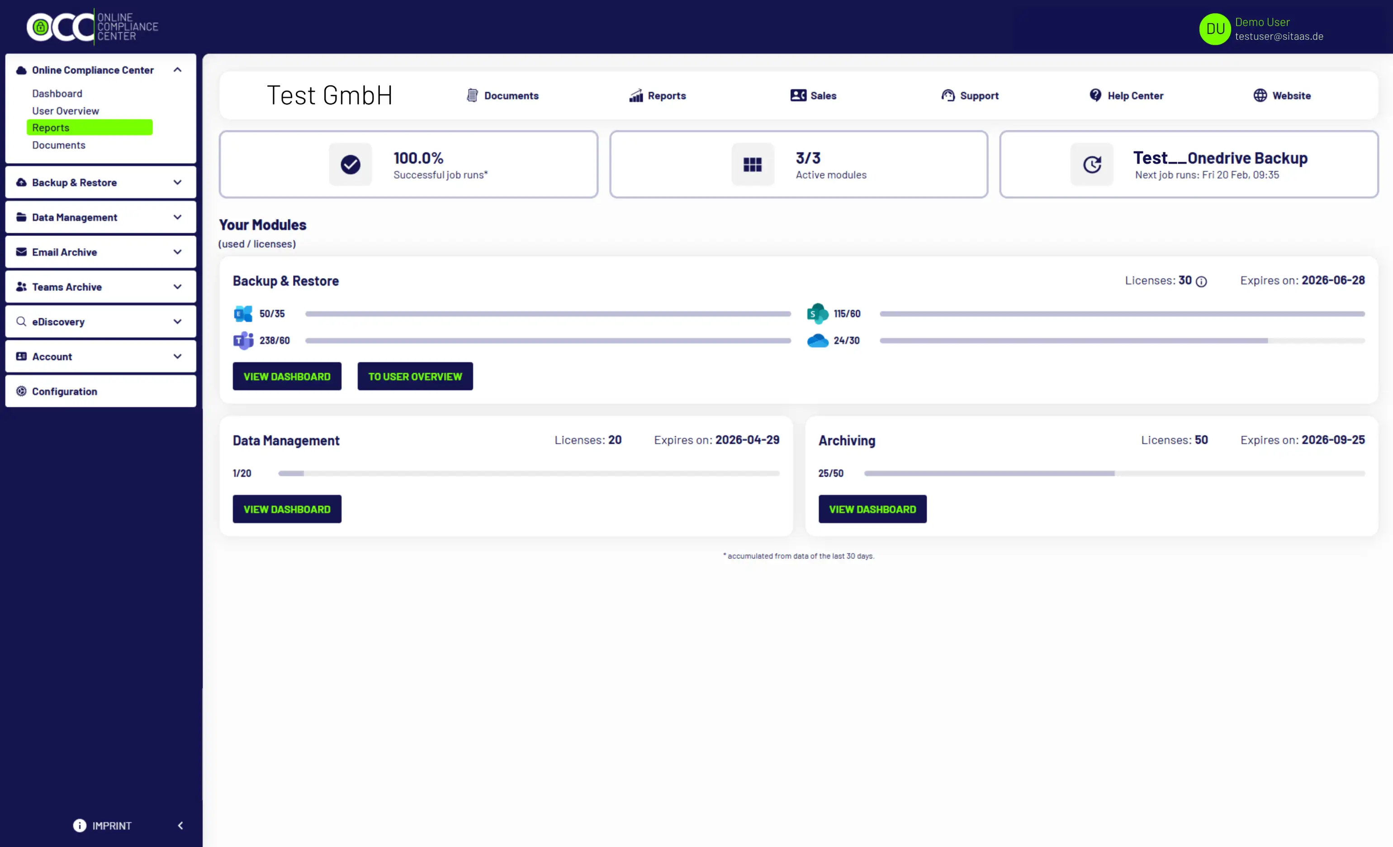This screenshot has height=847, width=1393.
Task: Collapse the Online Compliance Center section
Action: (x=177, y=70)
